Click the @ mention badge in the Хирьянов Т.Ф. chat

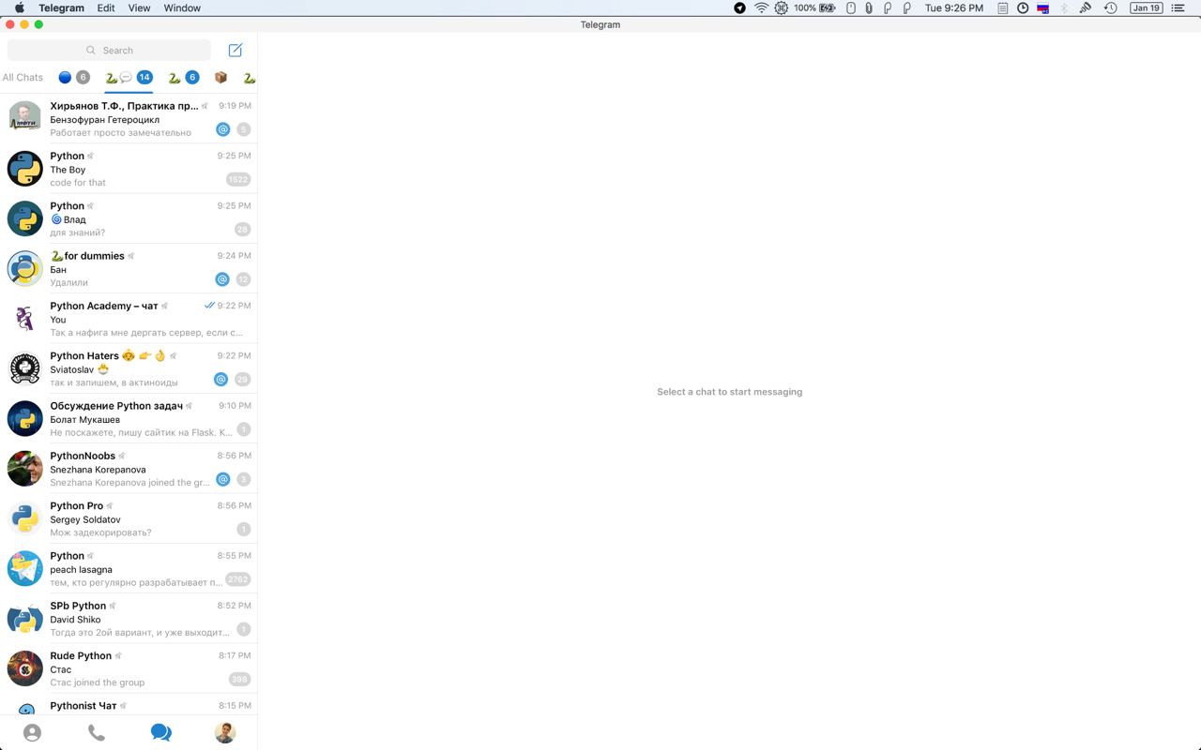(x=223, y=129)
